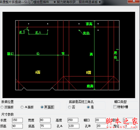Click the 顶高 label beside the 40 field
This screenshot has height=130, width=140.
(x=3, y=126)
